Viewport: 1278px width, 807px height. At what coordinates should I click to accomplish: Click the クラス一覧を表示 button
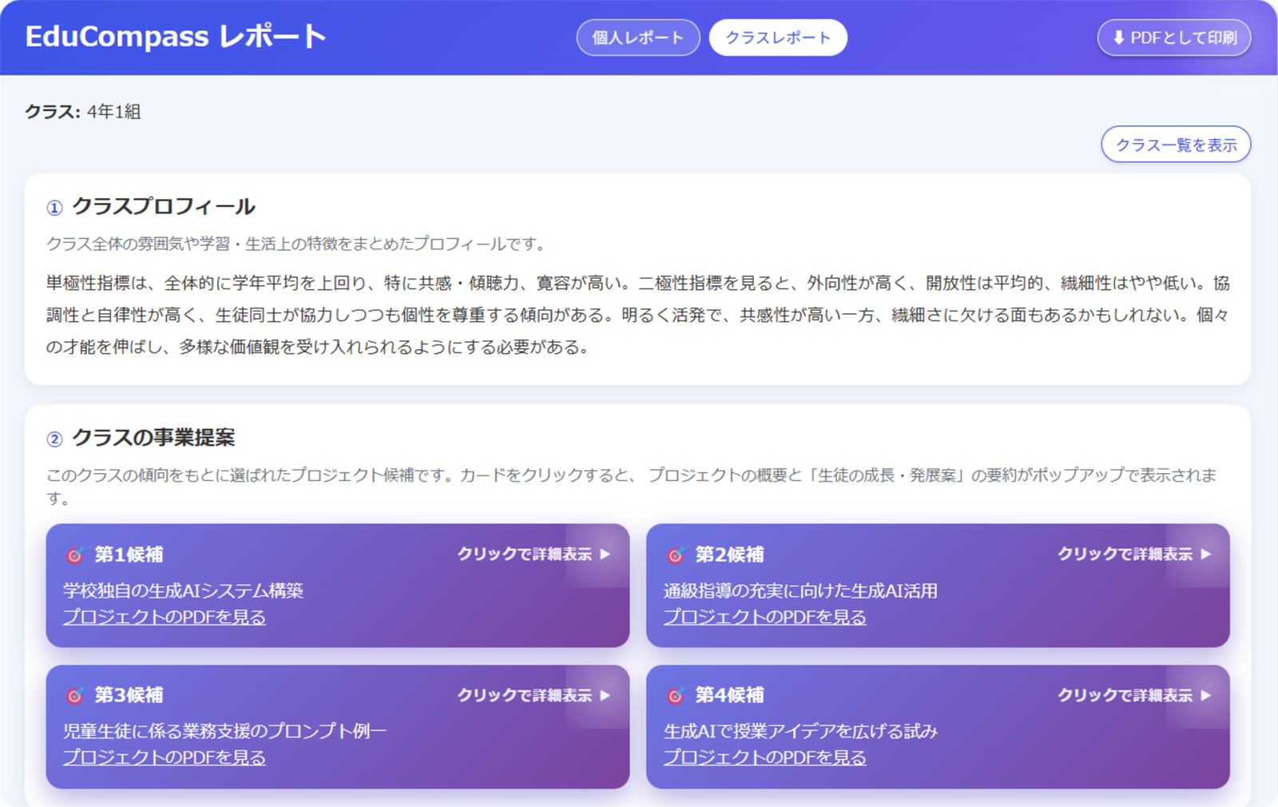pos(1176,145)
